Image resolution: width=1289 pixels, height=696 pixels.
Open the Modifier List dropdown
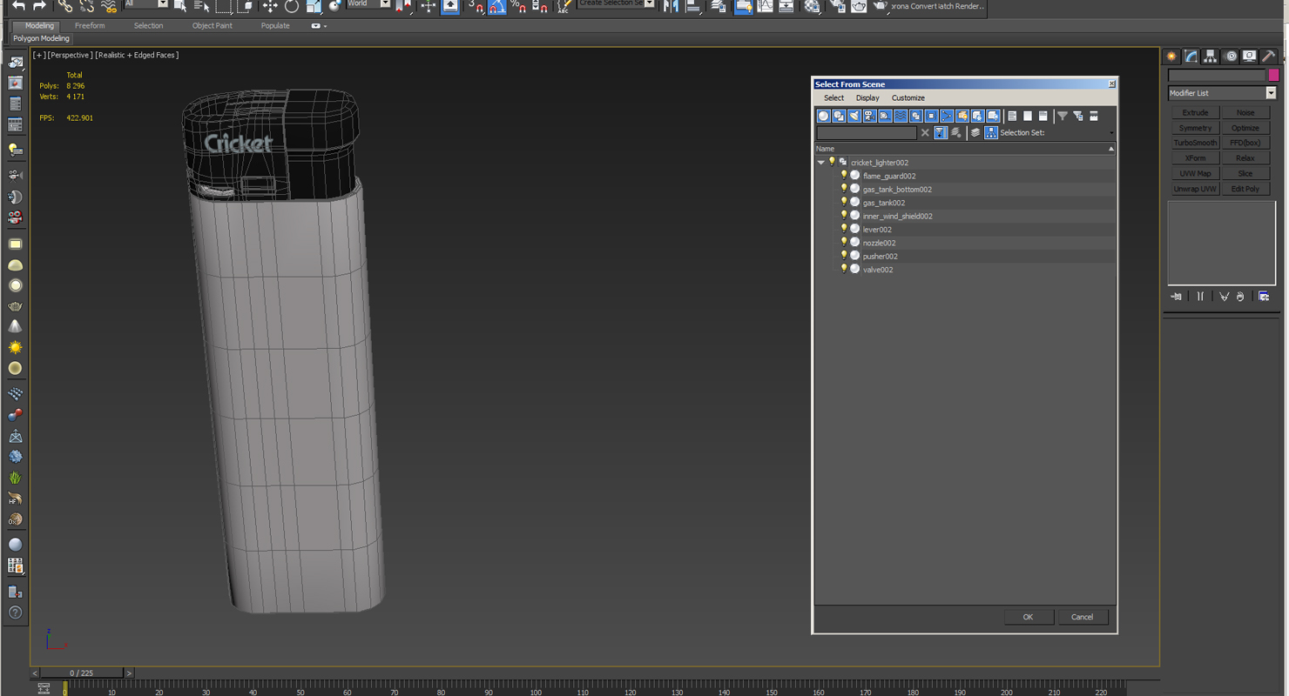tap(1222, 93)
